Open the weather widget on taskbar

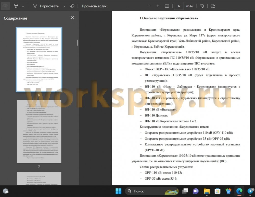[6, 191]
